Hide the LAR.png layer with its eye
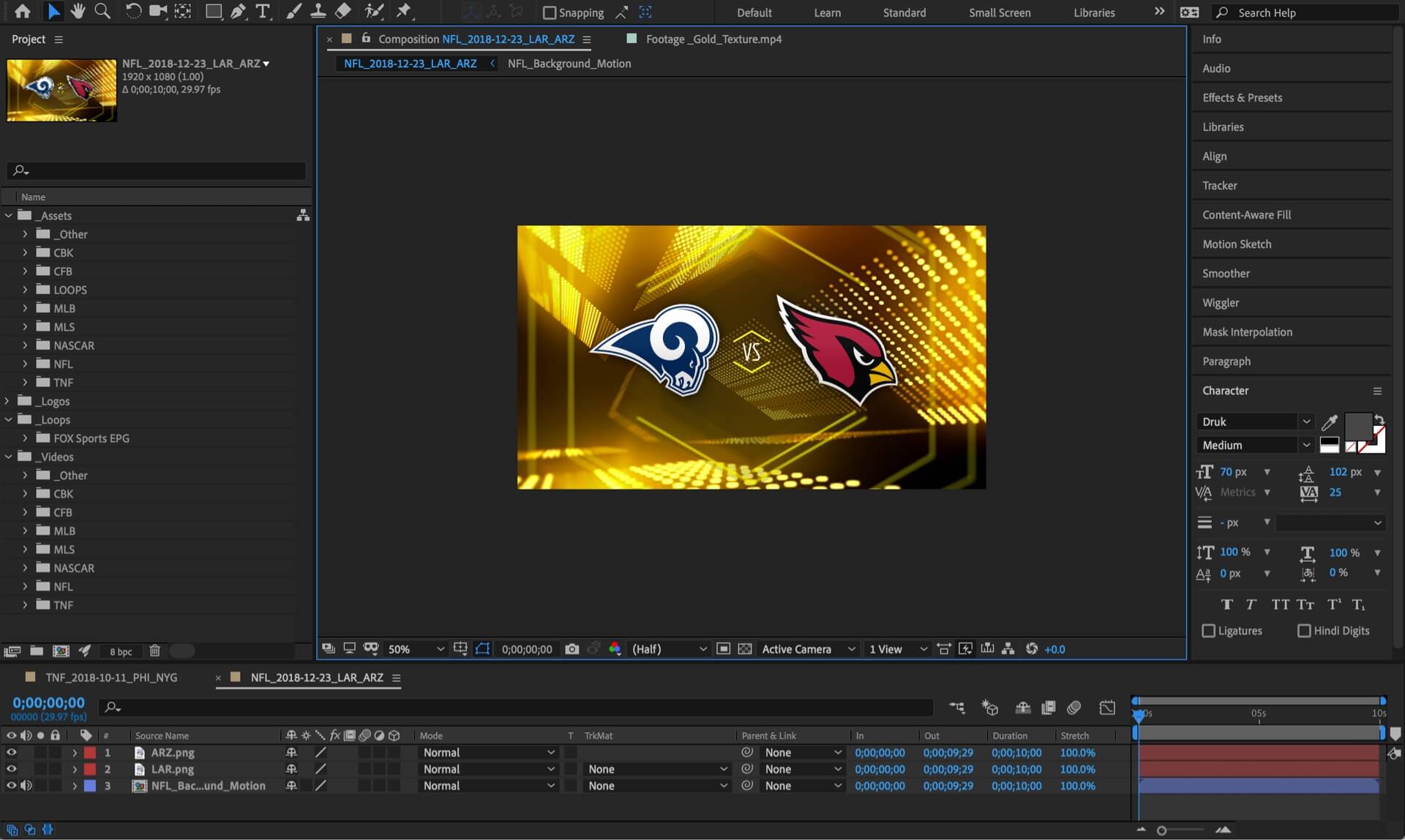The width and height of the screenshot is (1405, 840). 11,769
